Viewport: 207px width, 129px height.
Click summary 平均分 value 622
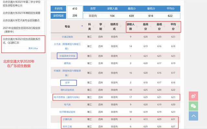click(x=170, y=16)
